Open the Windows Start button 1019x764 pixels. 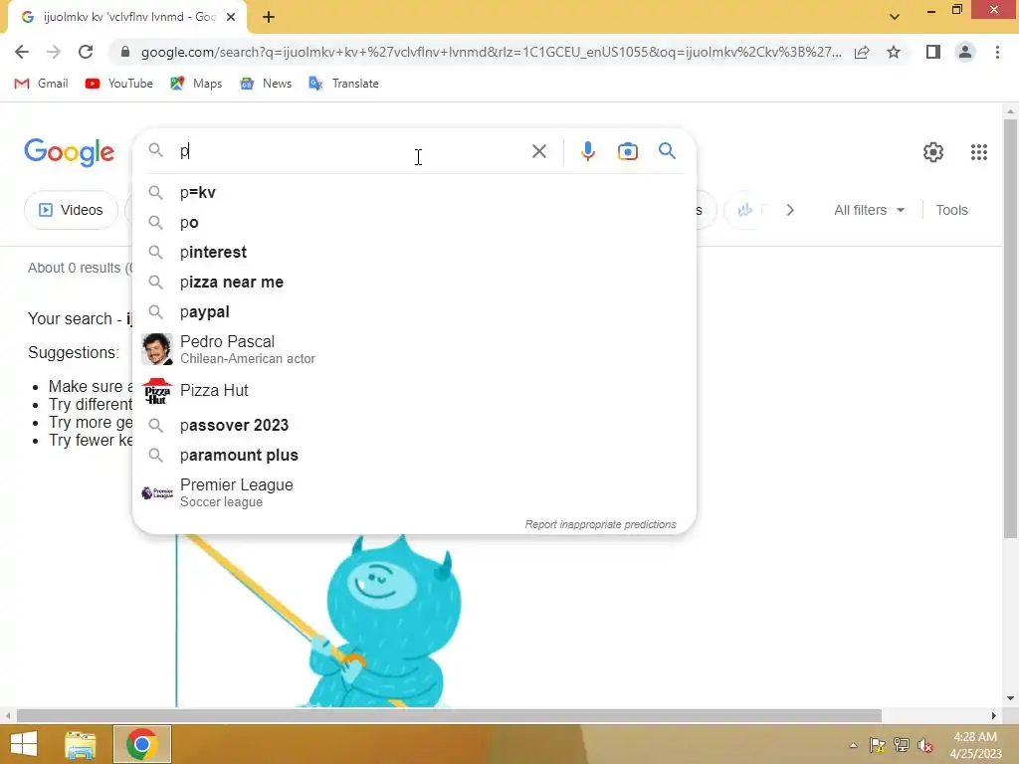click(x=24, y=744)
